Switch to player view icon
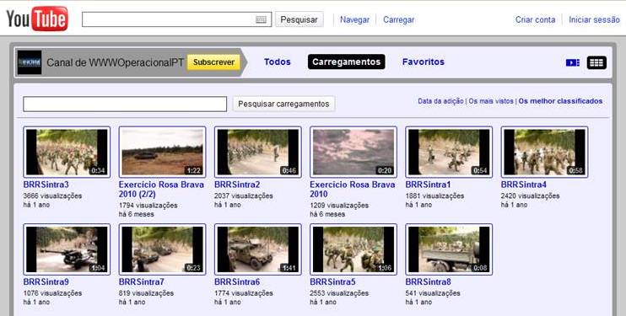The width and height of the screenshot is (626, 316). click(573, 62)
